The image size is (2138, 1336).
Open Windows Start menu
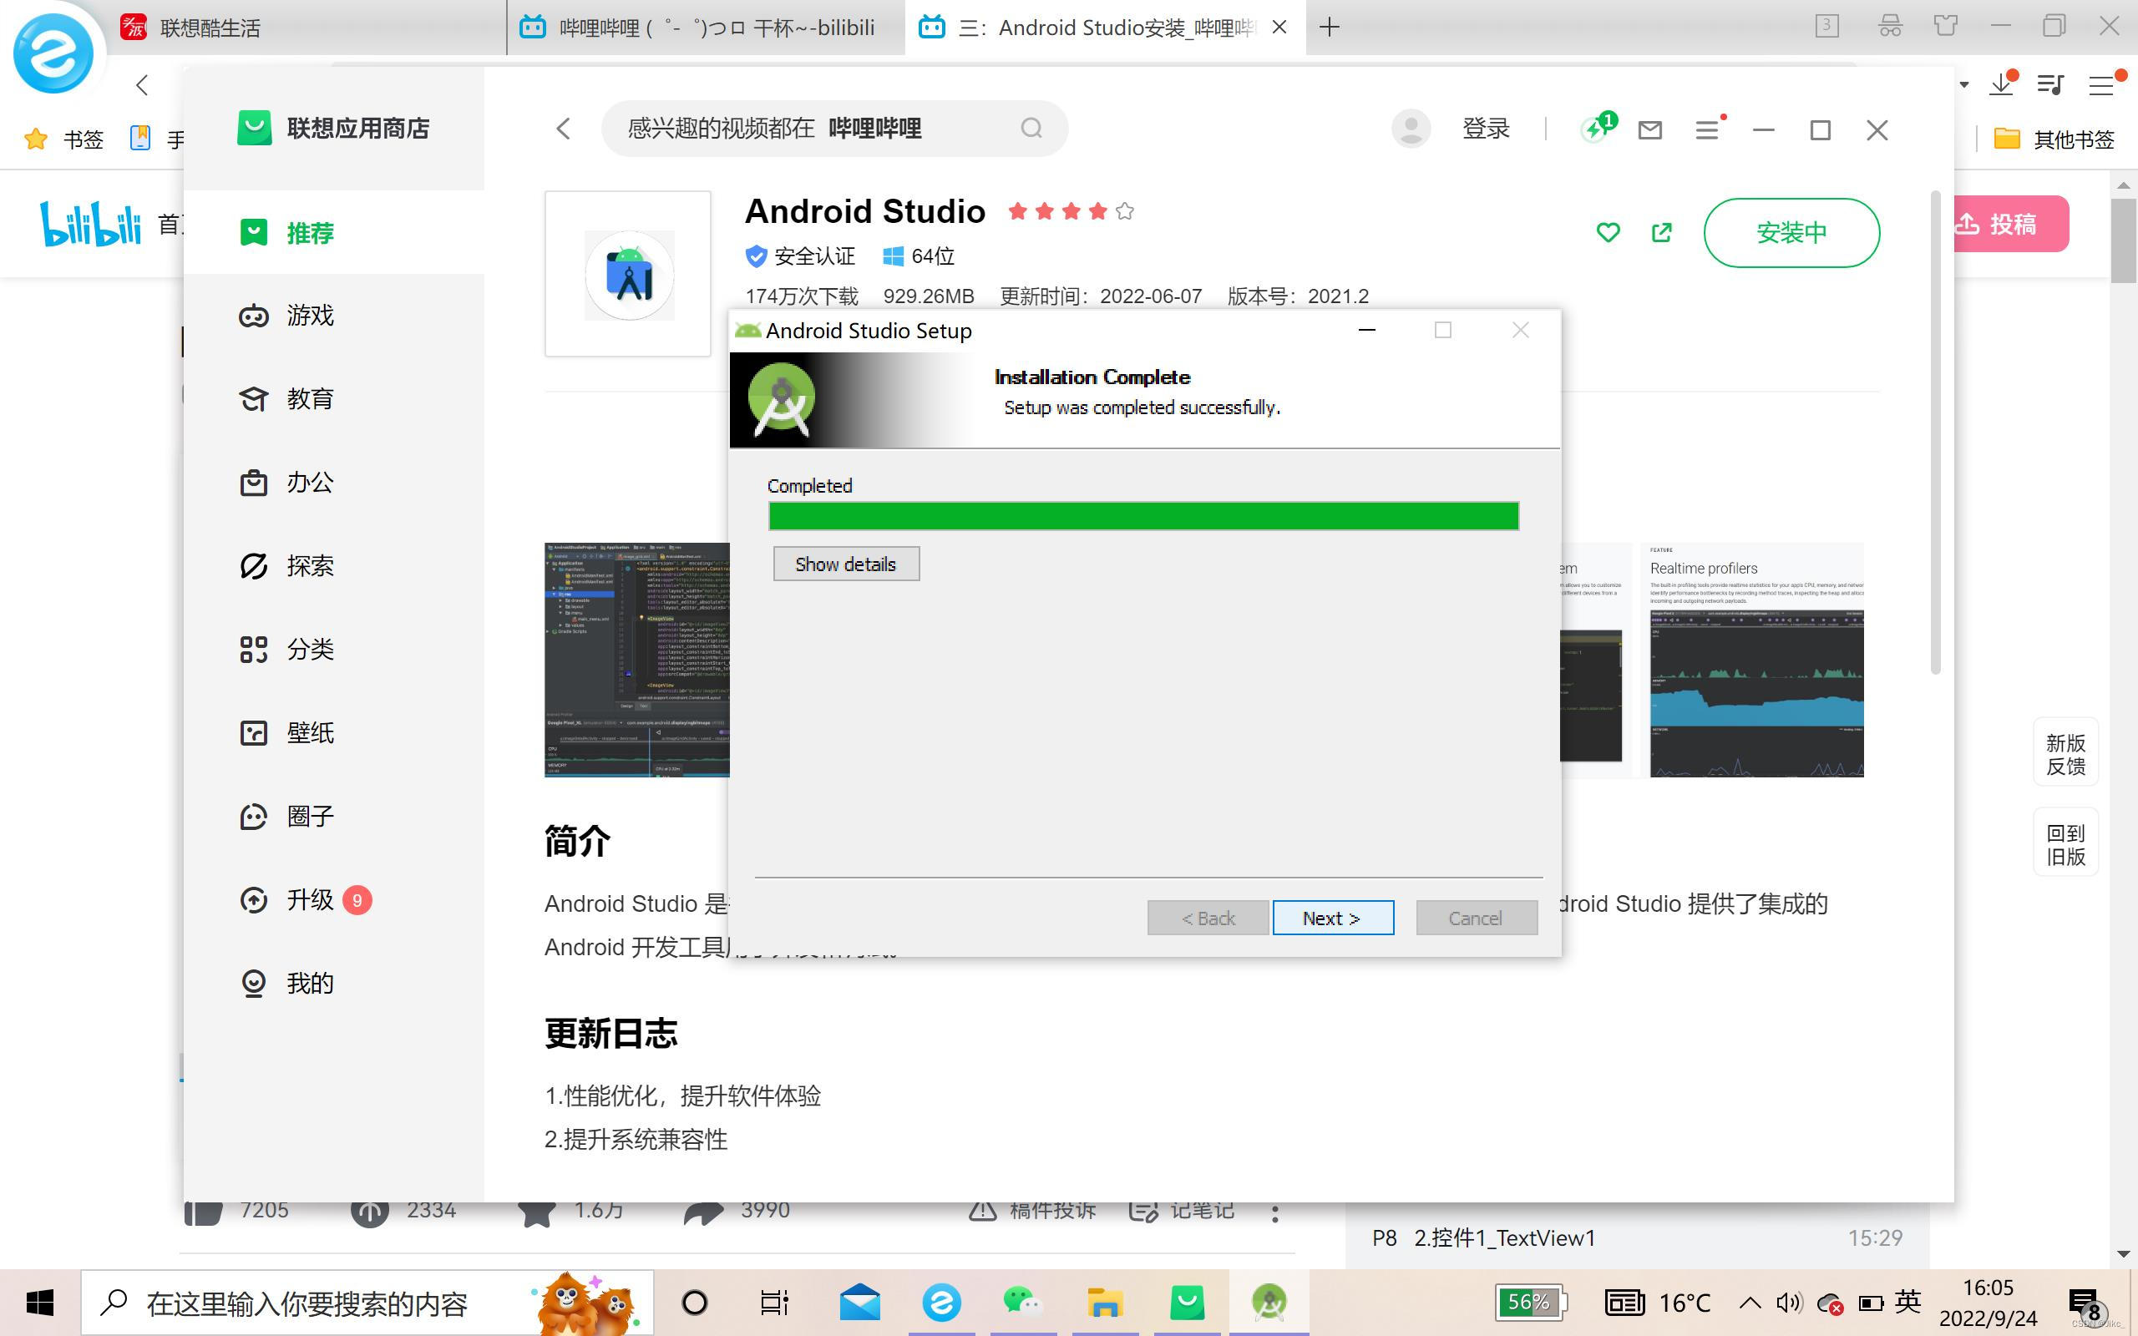(x=40, y=1303)
